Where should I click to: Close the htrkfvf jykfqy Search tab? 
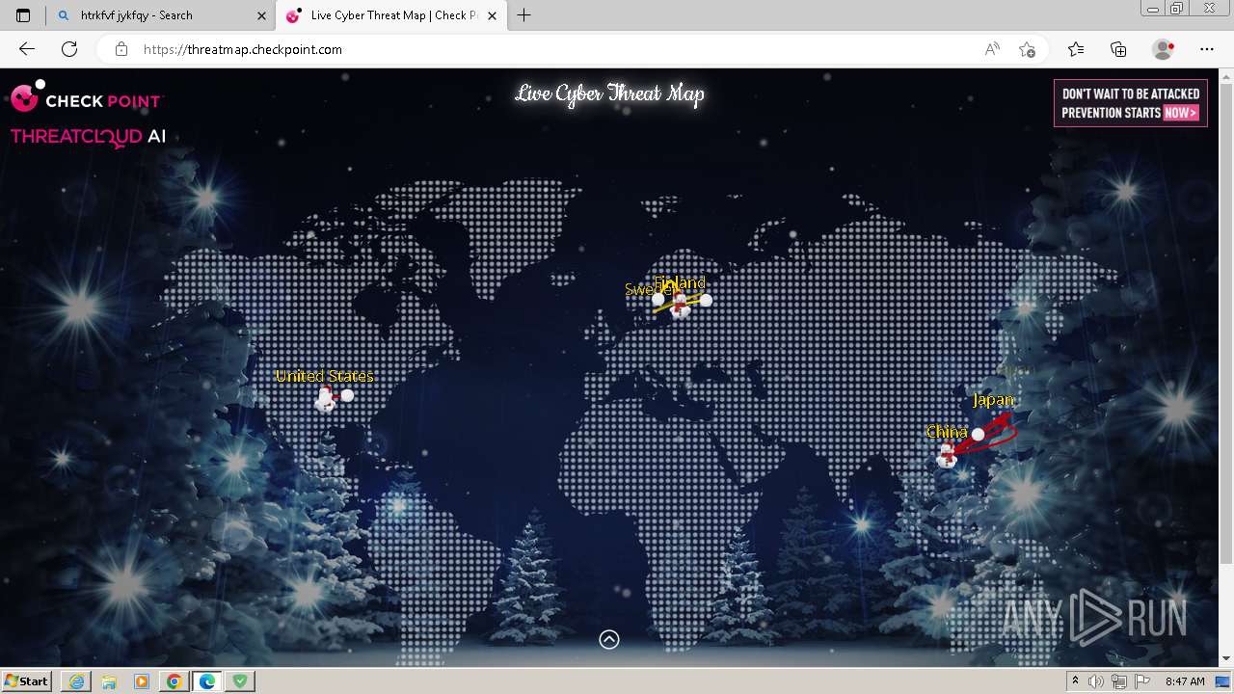tap(262, 15)
